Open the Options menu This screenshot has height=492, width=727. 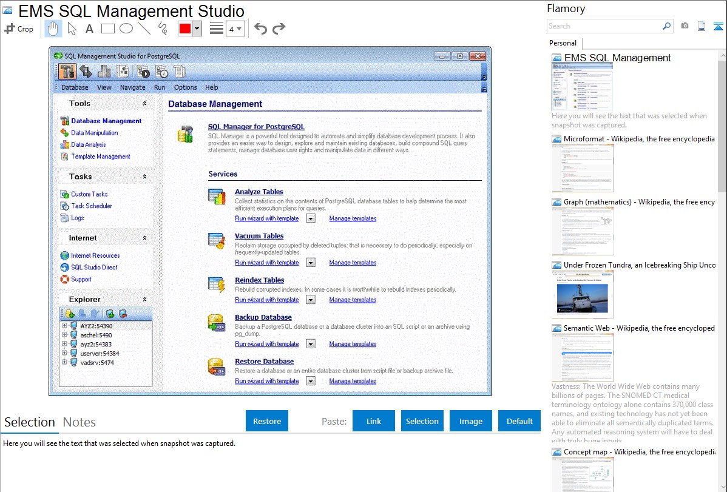click(186, 87)
